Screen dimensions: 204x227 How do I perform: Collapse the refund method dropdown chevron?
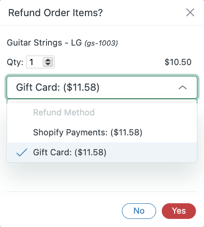click(183, 87)
